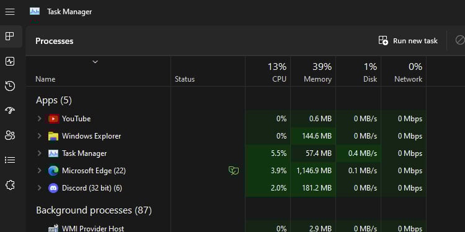The height and width of the screenshot is (232, 465).
Task: Click the Run new task button
Action: pos(408,41)
